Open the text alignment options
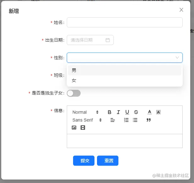 click(x=113, y=120)
